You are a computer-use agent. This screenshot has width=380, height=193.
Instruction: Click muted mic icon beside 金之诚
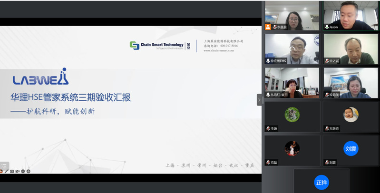point(327,61)
